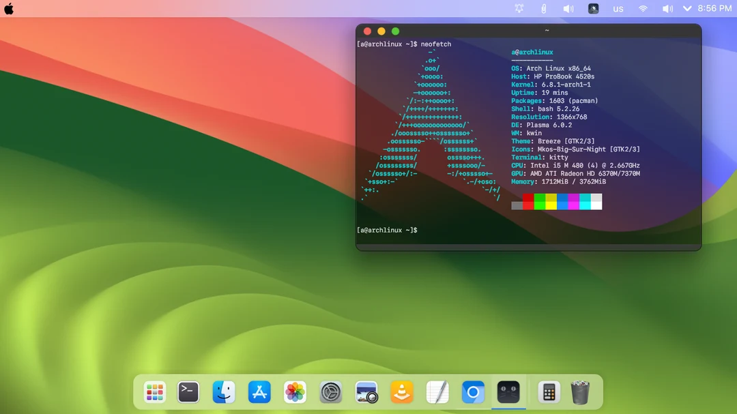Open the keyboard layout switcher labeled us

[618, 8]
